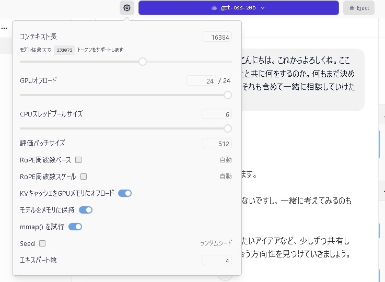Toggle KVキャッシュをGPUメモリにオフロード switch
This screenshot has width=385, height=282.
point(125,193)
